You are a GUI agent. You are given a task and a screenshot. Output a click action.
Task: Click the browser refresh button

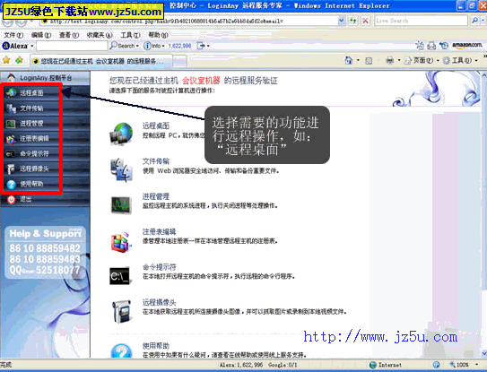tap(352, 21)
